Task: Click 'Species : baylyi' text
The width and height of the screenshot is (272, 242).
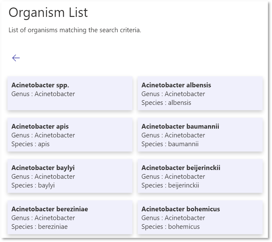Action: coord(33,185)
